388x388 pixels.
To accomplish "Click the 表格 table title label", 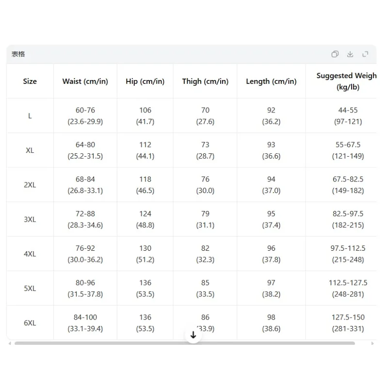I will 18,54.
